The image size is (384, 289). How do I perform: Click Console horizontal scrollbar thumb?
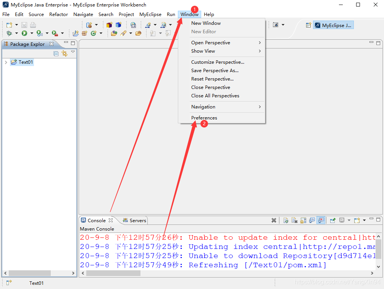113,273
